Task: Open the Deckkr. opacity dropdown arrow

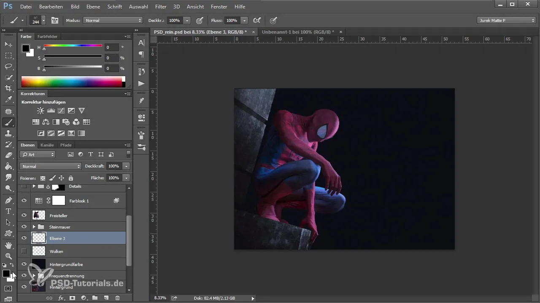Action: pyautogui.click(x=187, y=20)
